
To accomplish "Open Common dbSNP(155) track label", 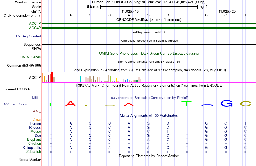I will 24,66.
